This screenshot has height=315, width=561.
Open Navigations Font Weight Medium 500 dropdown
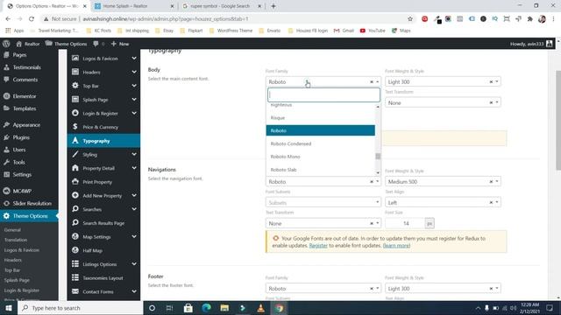point(443,182)
